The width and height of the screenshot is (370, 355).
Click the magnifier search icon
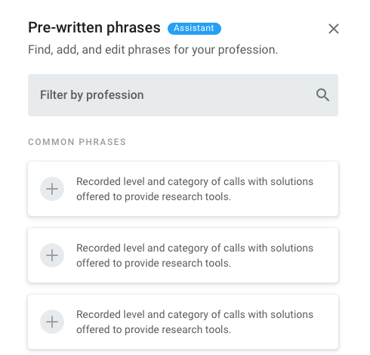[x=322, y=95]
